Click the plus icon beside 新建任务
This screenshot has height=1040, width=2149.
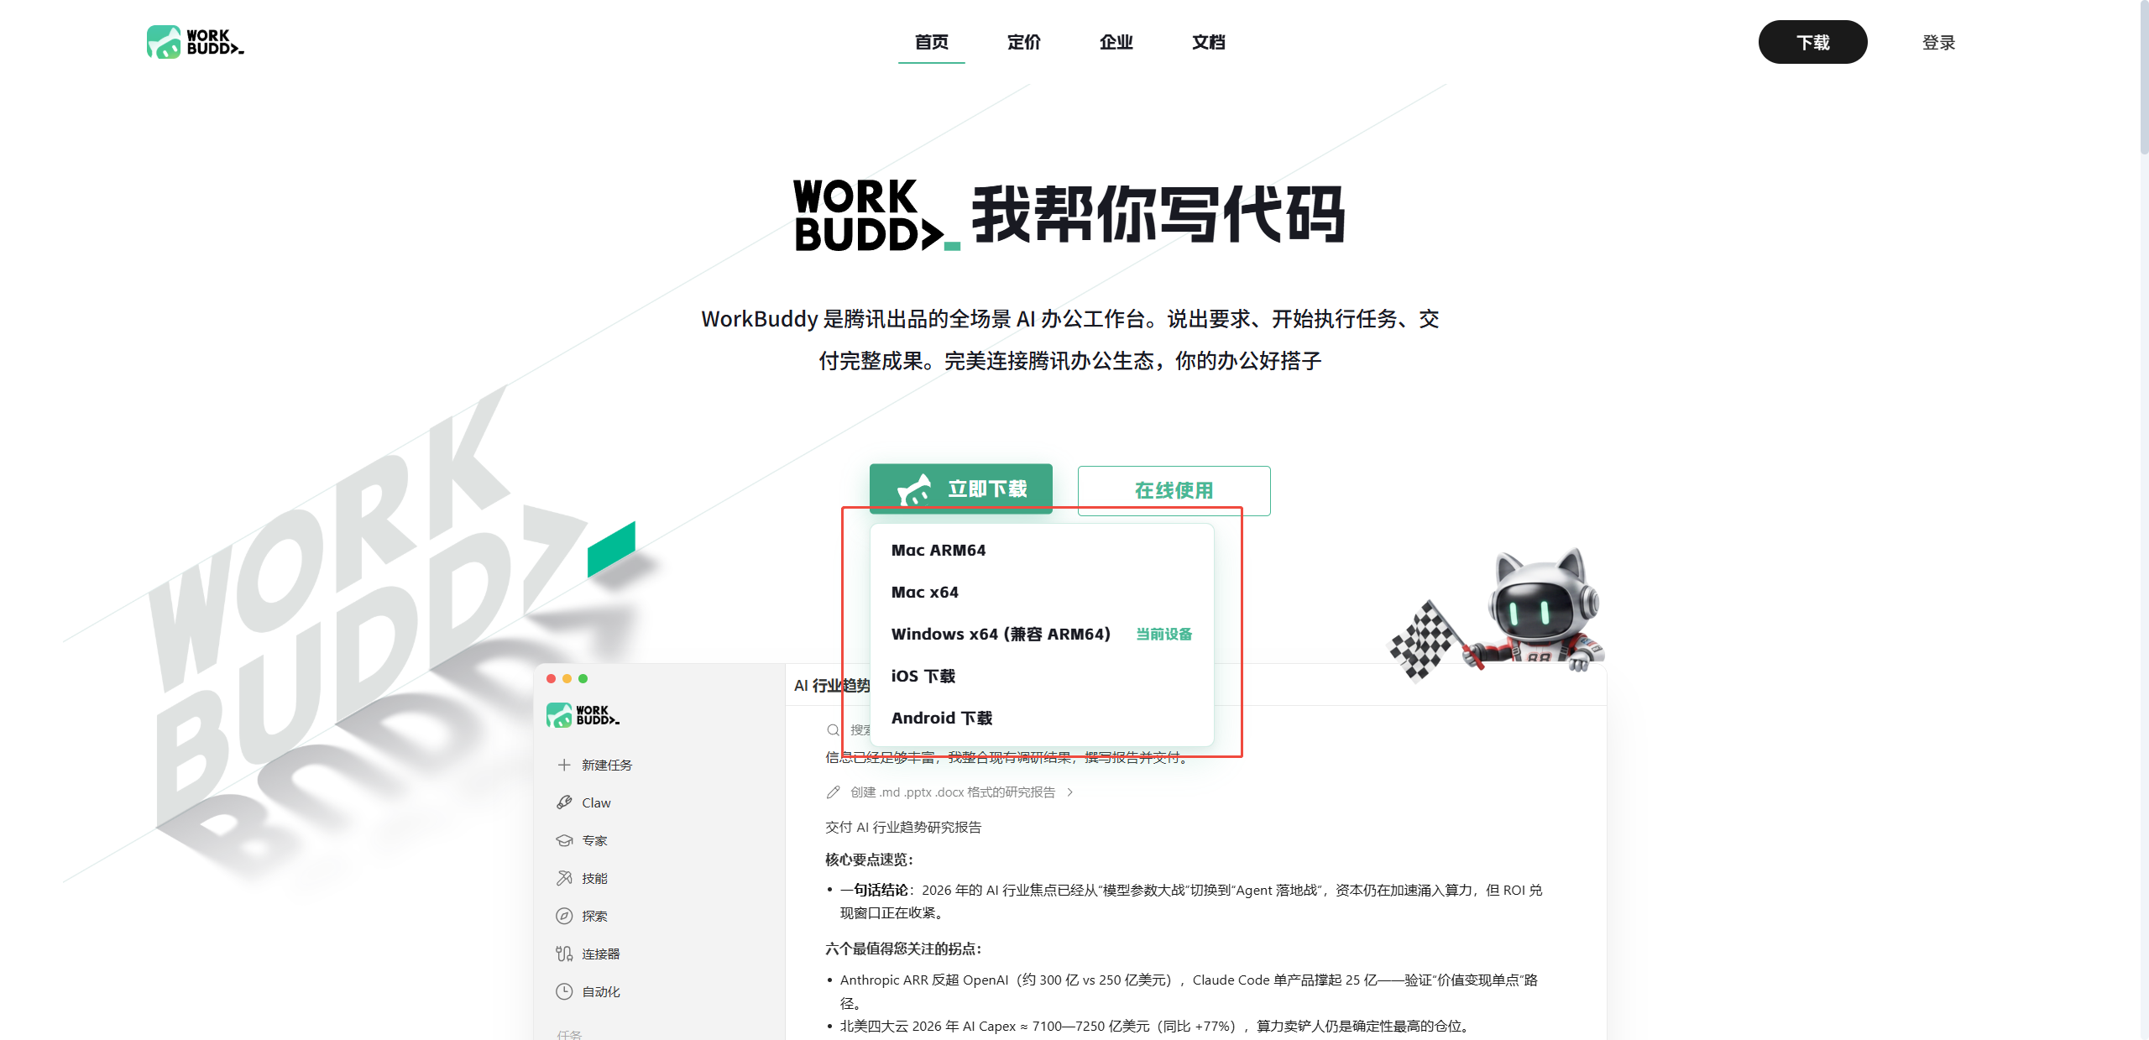[x=564, y=765]
